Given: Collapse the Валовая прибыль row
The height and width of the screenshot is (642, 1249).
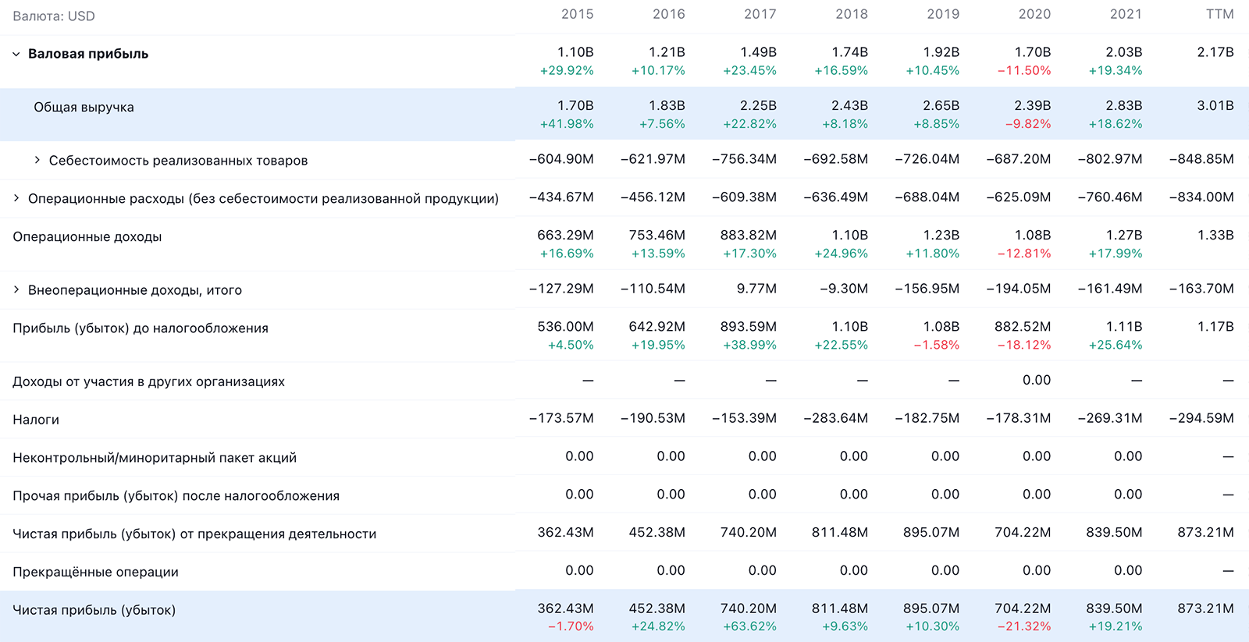Looking at the screenshot, I should coord(16,55).
